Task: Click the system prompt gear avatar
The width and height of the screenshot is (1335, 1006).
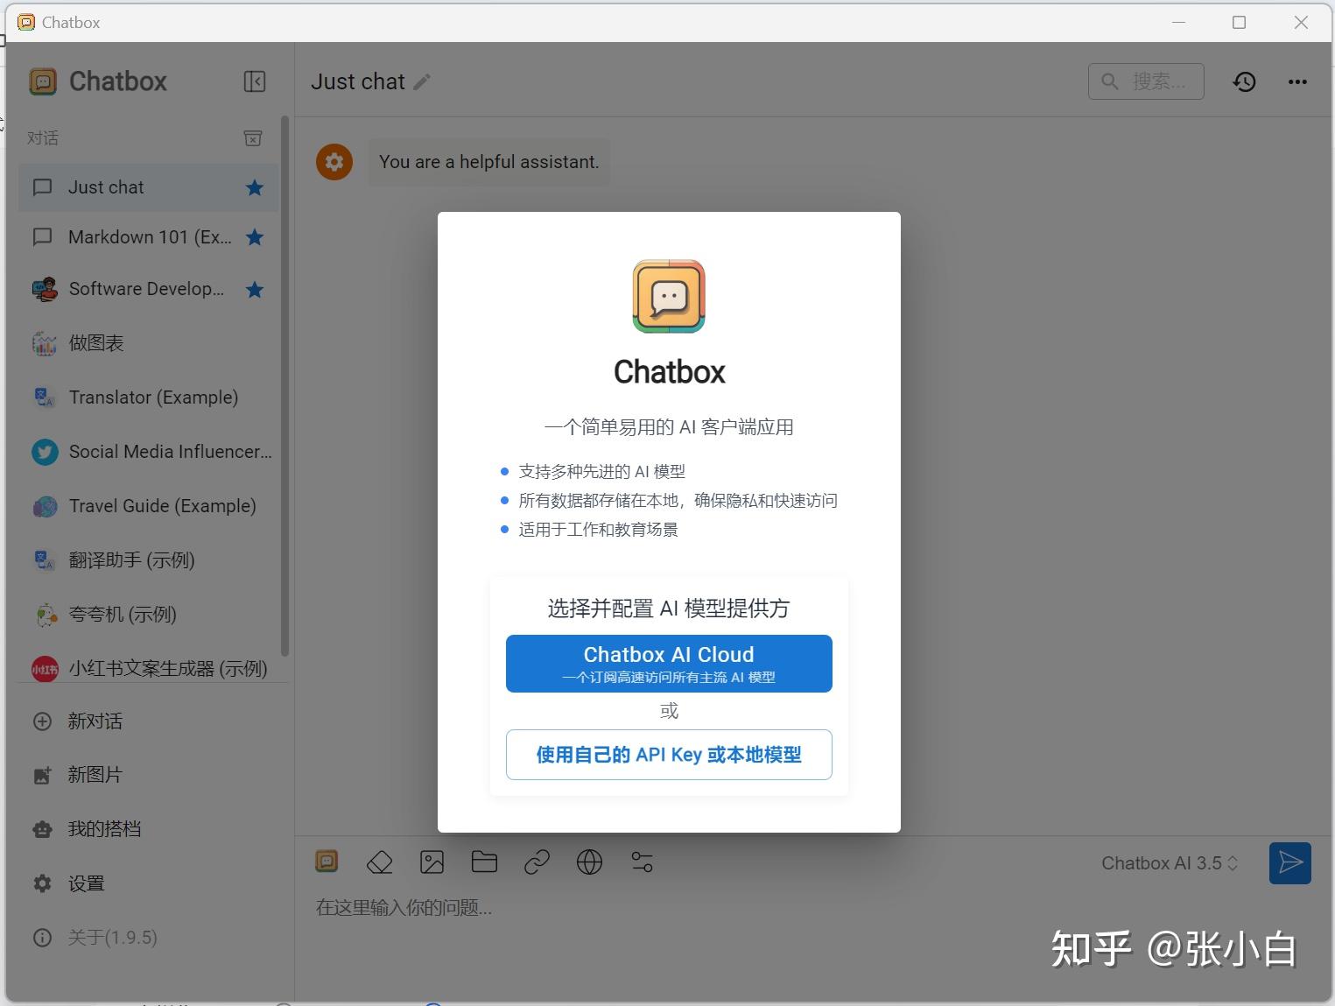Action: coord(334,162)
